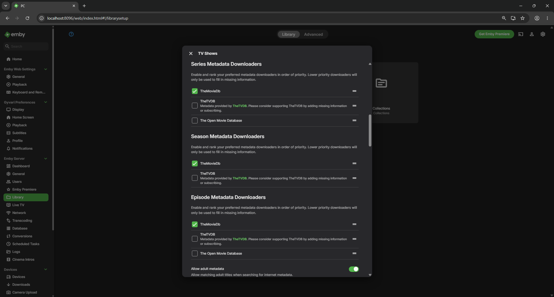Click the browser address bar URL

[x=88, y=18]
